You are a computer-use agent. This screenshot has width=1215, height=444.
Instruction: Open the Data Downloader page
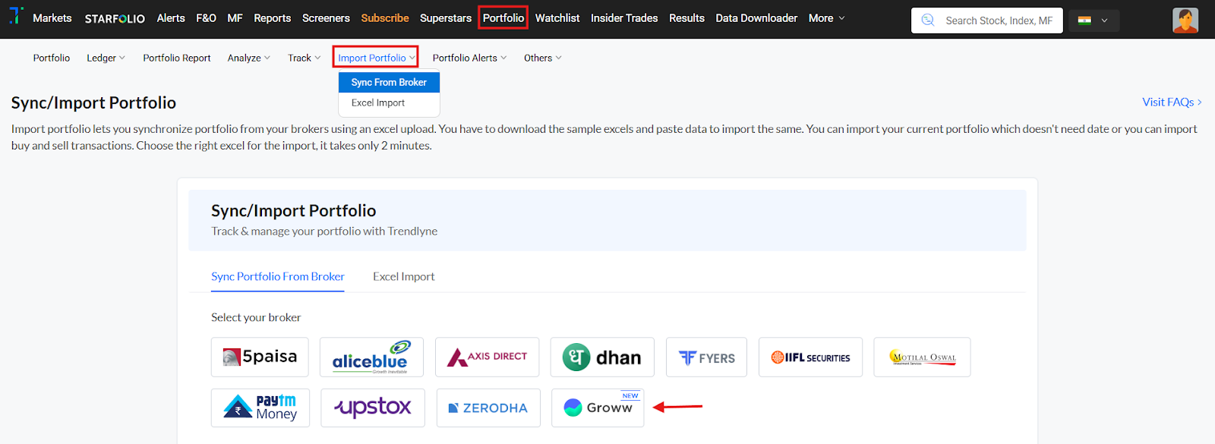(x=756, y=18)
